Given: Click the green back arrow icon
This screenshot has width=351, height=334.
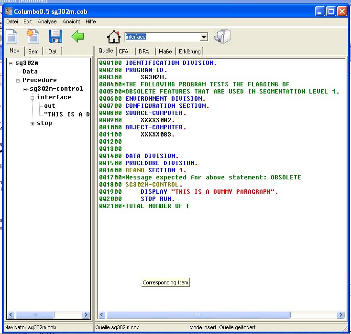Looking at the screenshot, I should (x=77, y=36).
